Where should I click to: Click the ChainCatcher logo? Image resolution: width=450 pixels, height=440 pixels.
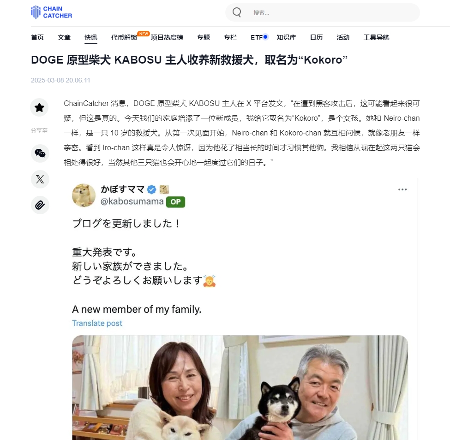click(x=52, y=12)
